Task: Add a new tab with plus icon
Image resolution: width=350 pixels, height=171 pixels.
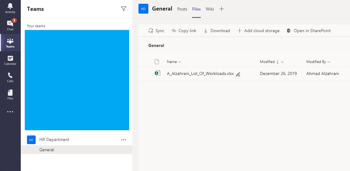Action: 221,9
